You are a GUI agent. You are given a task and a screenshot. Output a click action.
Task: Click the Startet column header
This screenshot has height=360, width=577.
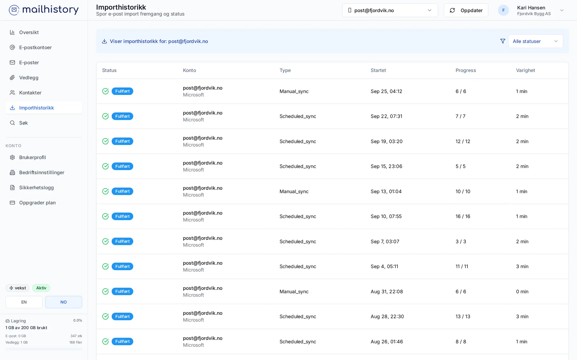tap(378, 70)
